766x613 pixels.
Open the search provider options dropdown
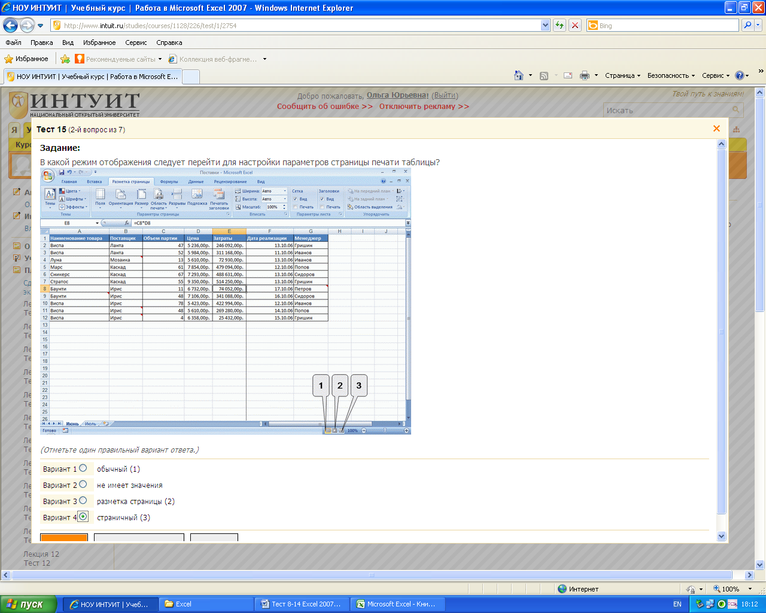[759, 25]
